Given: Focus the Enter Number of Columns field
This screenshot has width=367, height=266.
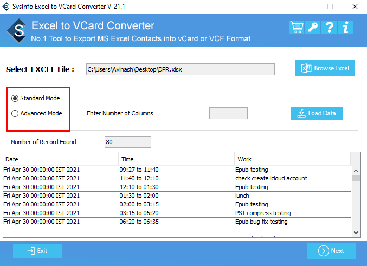Looking at the screenshot, I should [x=228, y=113].
